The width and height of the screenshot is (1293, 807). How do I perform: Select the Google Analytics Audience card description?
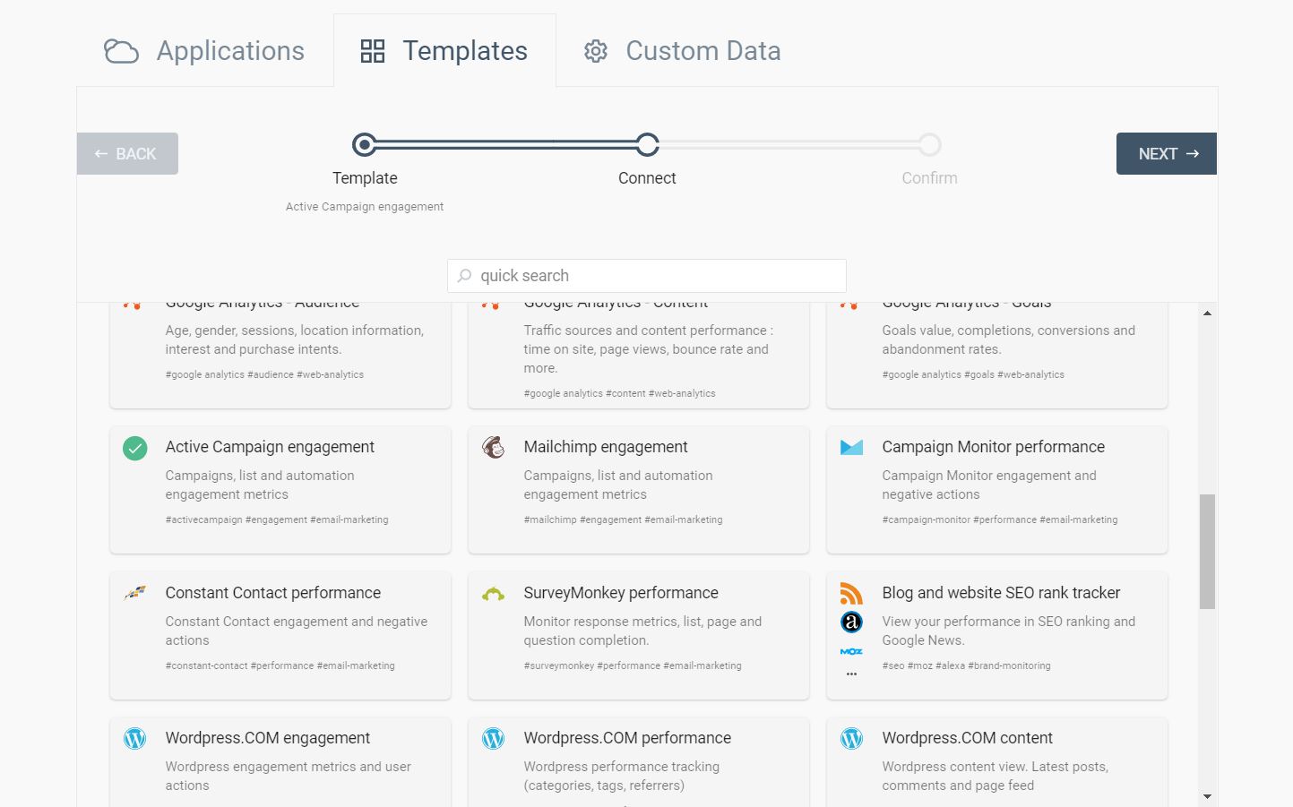(x=295, y=339)
